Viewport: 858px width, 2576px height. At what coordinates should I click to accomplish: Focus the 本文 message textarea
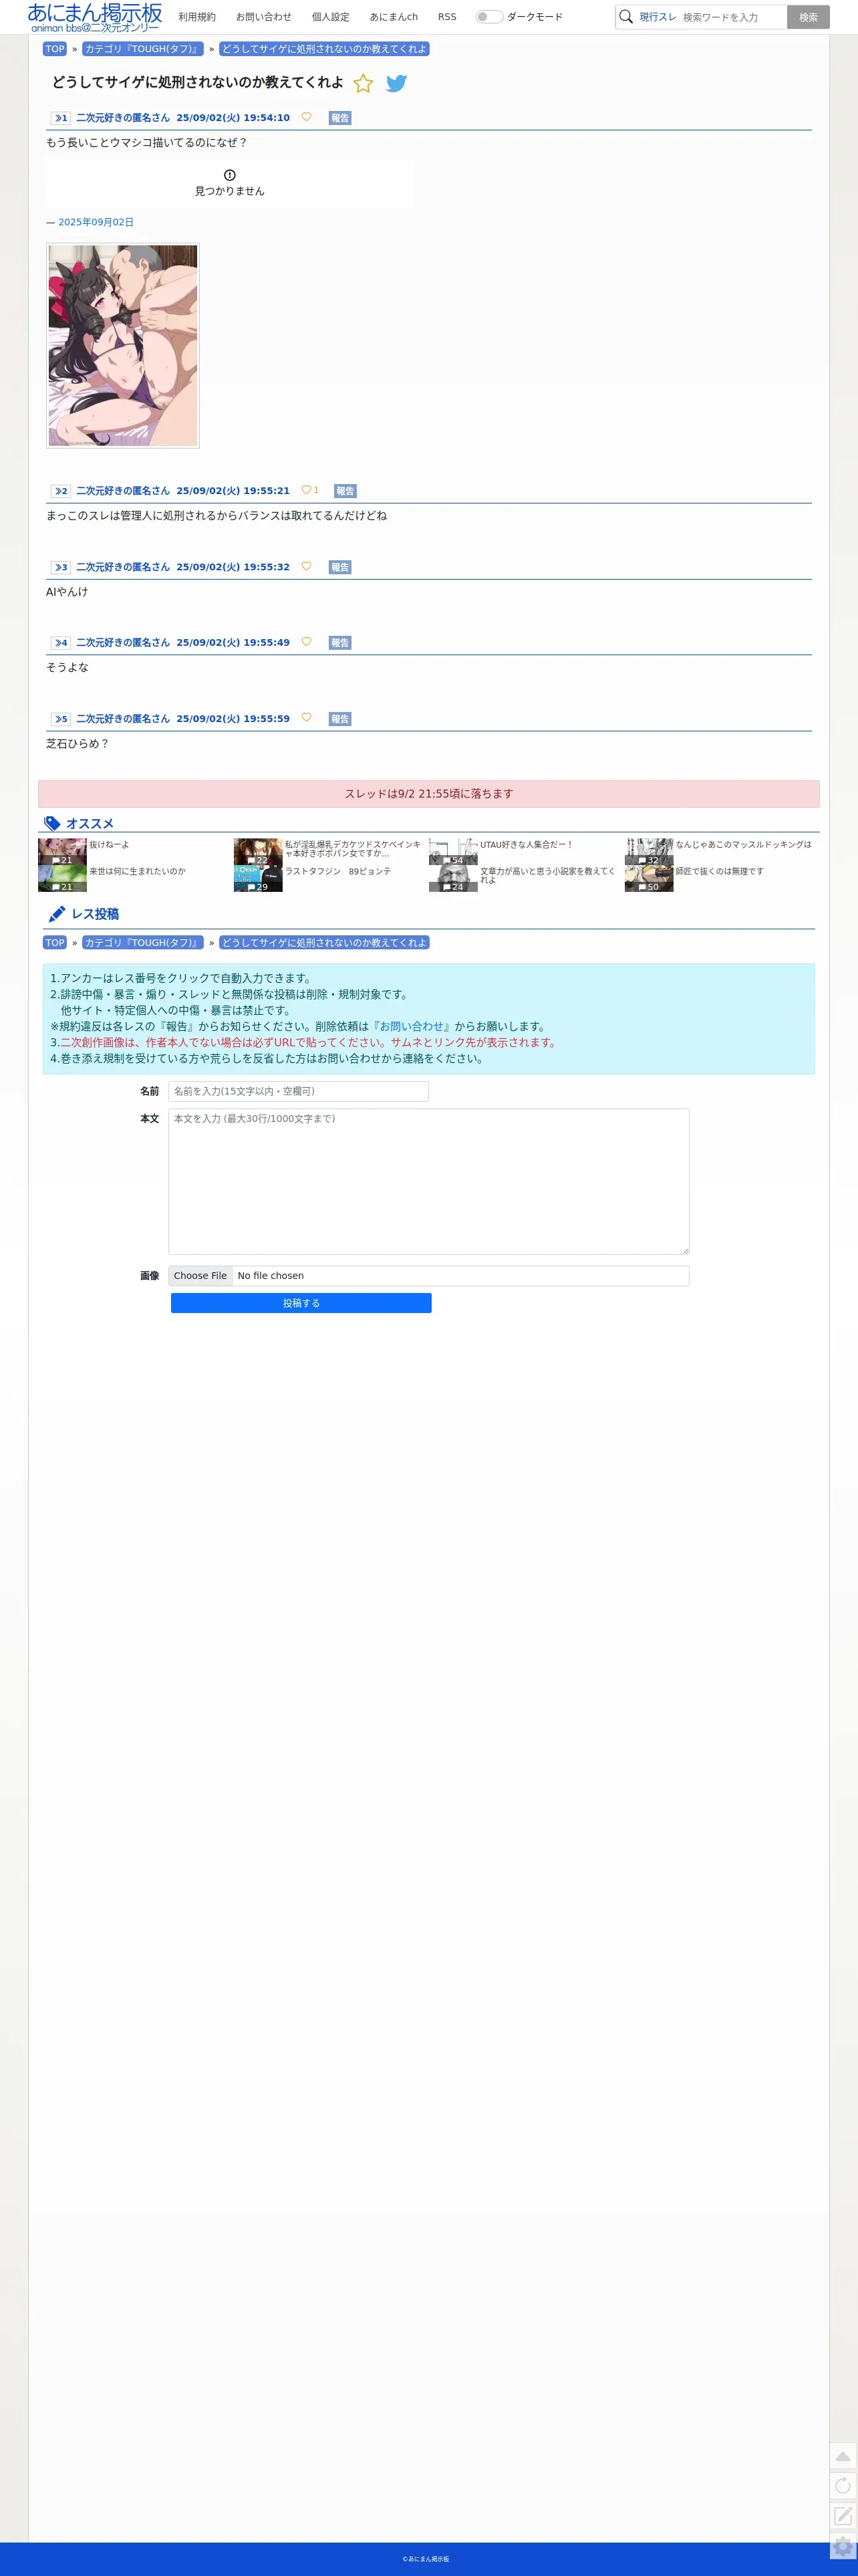tap(428, 1181)
